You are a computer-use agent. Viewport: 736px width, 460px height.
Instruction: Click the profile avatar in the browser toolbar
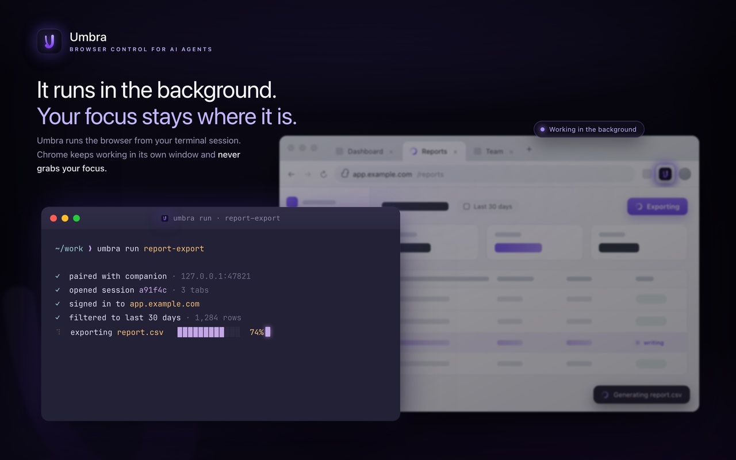[685, 174]
